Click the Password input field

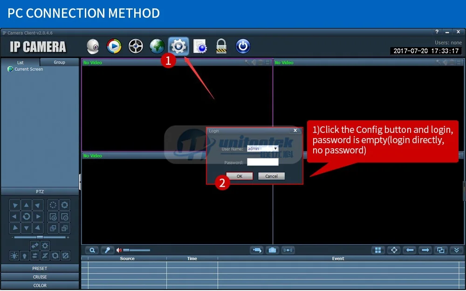(263, 162)
